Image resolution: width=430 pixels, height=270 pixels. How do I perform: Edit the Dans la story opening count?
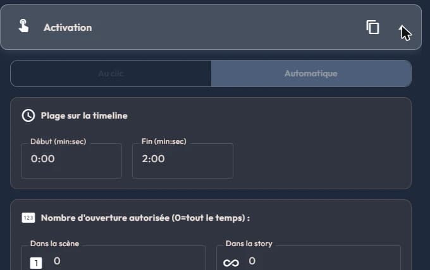(309, 258)
